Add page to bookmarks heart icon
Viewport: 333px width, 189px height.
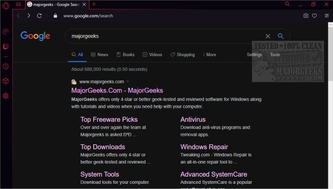pyautogui.click(x=314, y=16)
